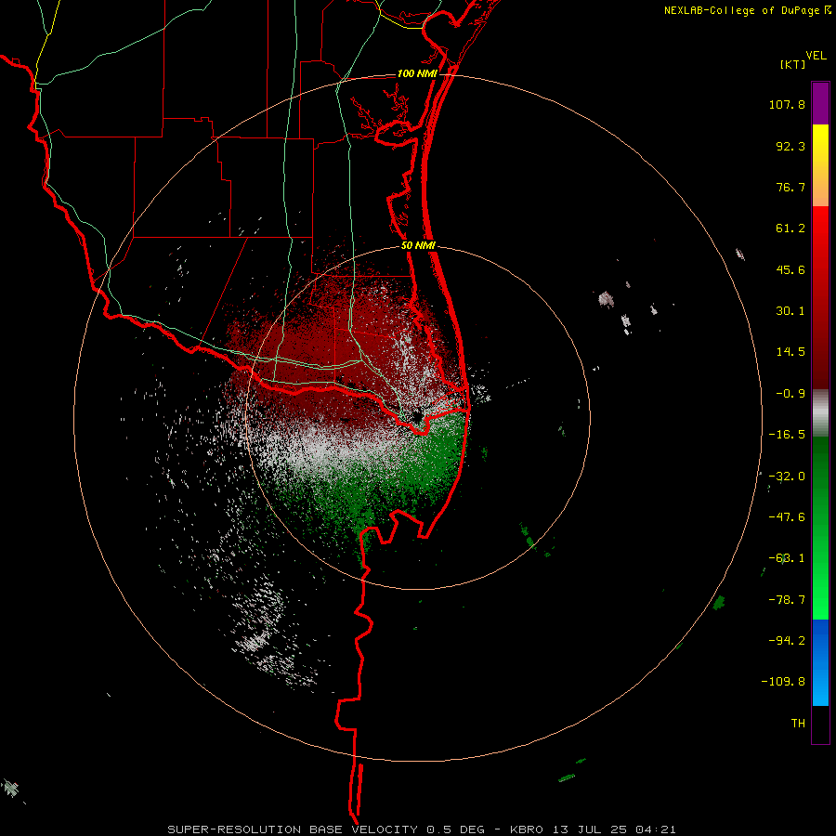Click the -94.2 velocity scale value
The height and width of the screenshot is (836, 836).
[x=787, y=641]
